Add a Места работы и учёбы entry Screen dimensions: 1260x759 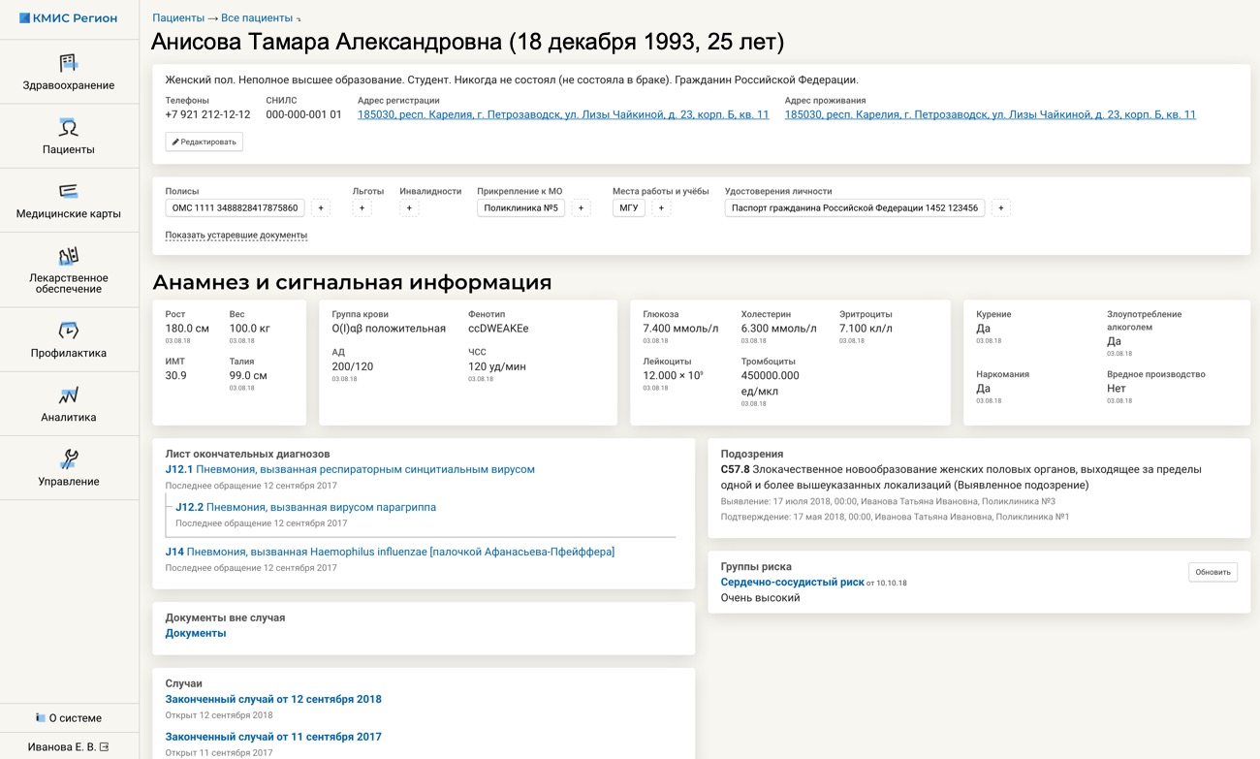coord(661,208)
